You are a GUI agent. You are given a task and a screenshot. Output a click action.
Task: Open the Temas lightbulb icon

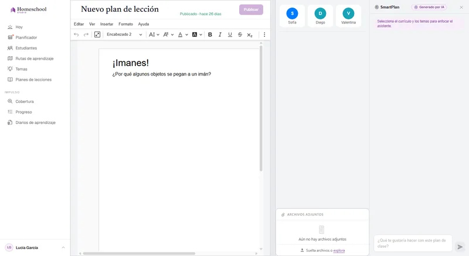10,69
